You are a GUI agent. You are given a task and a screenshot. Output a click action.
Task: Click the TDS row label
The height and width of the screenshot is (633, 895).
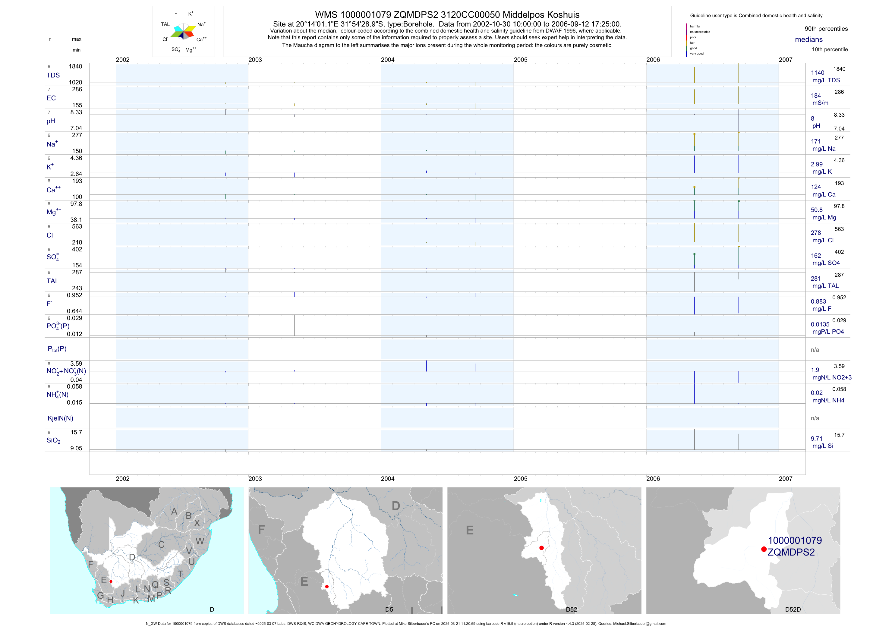pyautogui.click(x=53, y=75)
